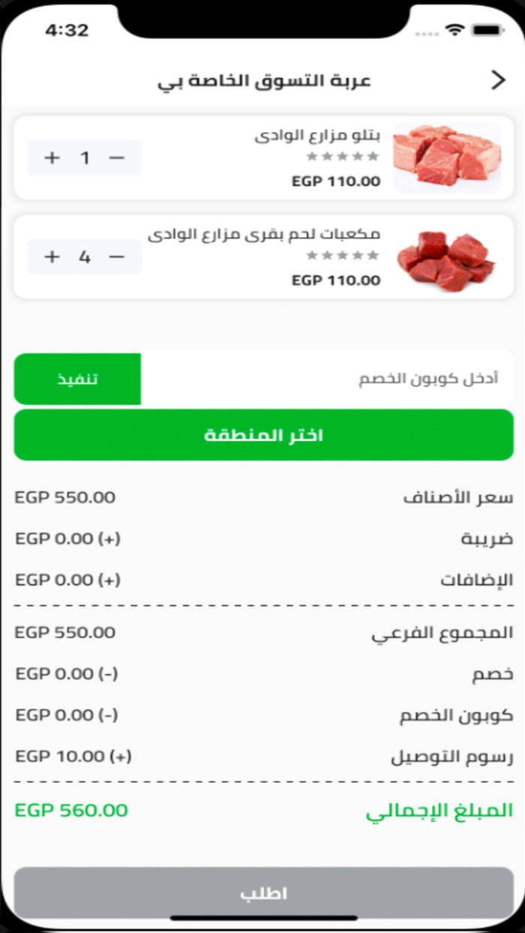This screenshot has height=933, width=525.
Task: Open the اختر المنطقة area selector
Action: (x=262, y=435)
